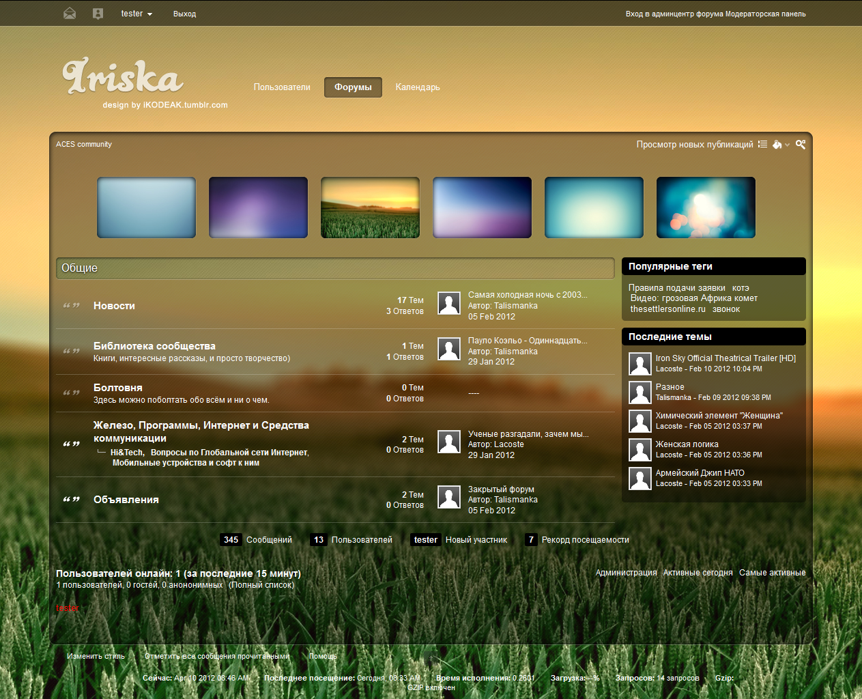The image size is (862, 699).
Task: Click the Выход logout link
Action: (184, 14)
